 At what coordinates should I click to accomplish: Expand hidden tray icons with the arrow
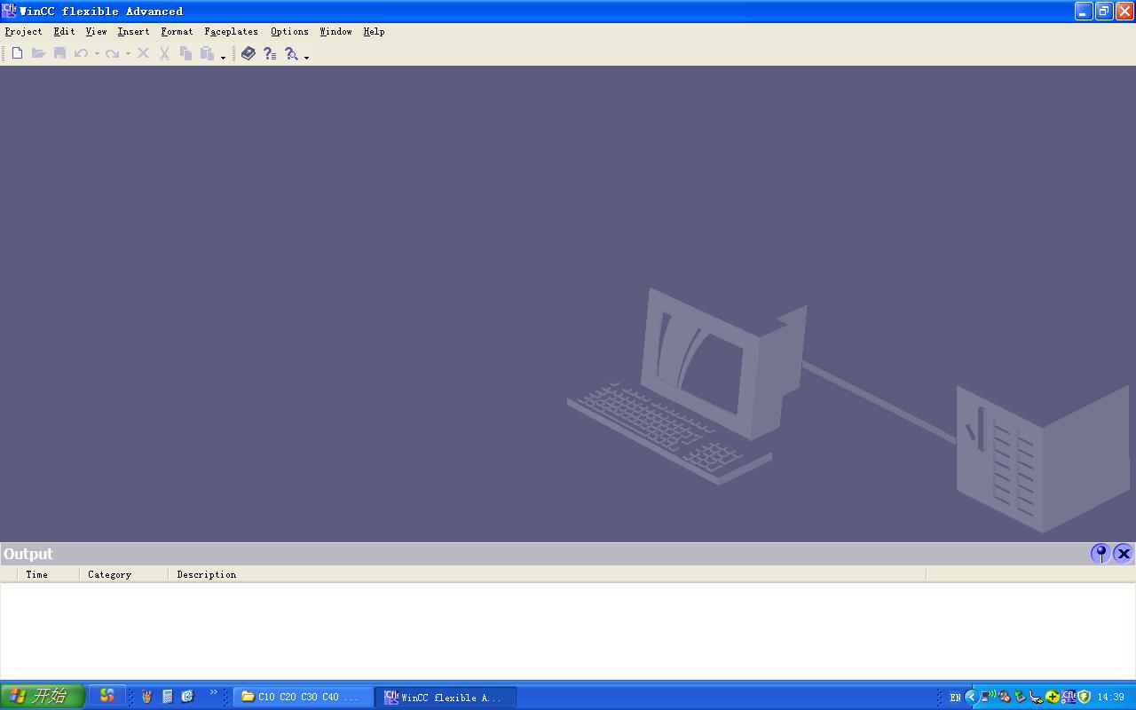click(x=971, y=697)
